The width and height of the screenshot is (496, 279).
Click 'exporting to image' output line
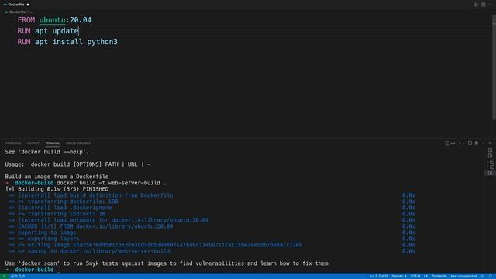[47, 232]
